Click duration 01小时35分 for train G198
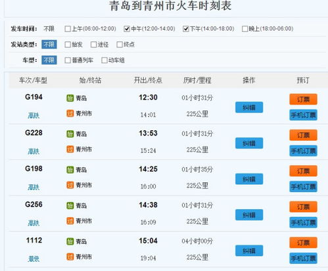This screenshot has height=271, width=328. click(x=197, y=170)
